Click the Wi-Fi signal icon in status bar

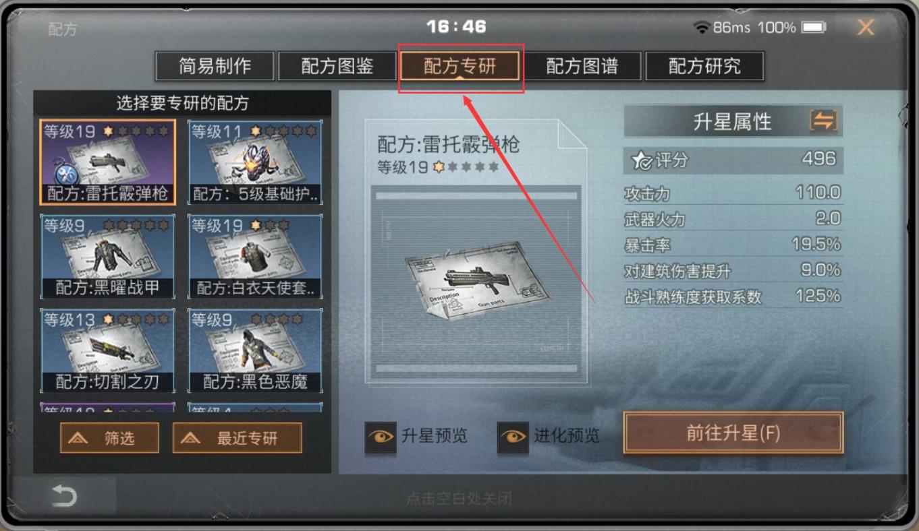702,28
